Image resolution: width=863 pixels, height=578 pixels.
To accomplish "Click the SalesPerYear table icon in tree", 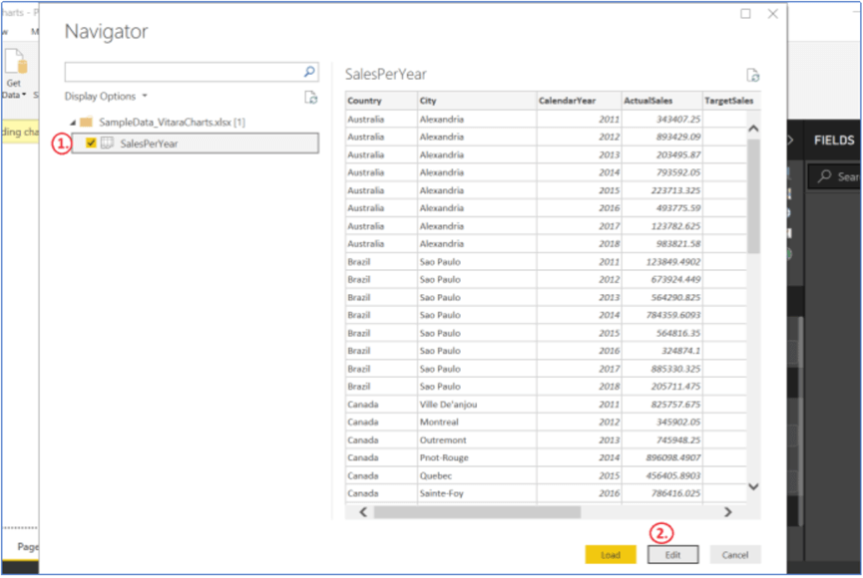I will 107,144.
